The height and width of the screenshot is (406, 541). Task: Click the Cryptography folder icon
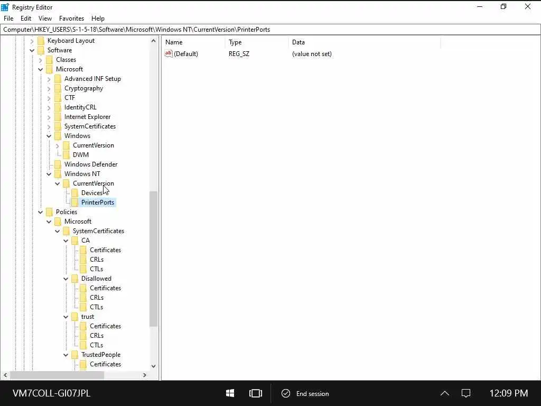58,88
